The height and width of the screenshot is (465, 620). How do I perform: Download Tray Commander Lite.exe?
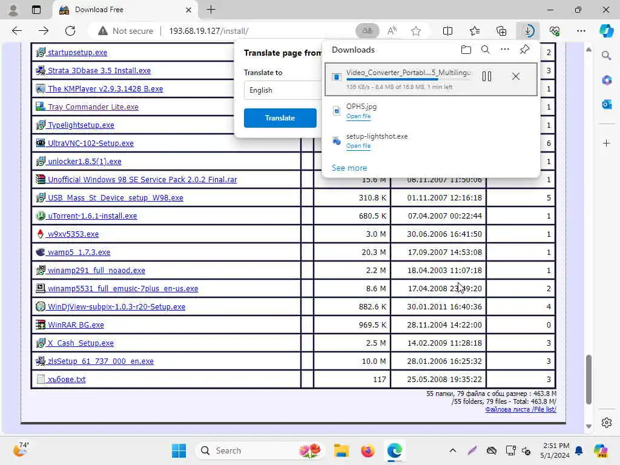(93, 107)
